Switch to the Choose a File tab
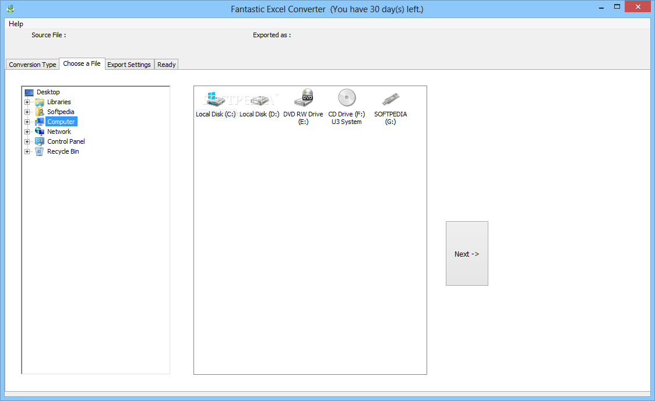The width and height of the screenshot is (655, 401). tap(82, 64)
